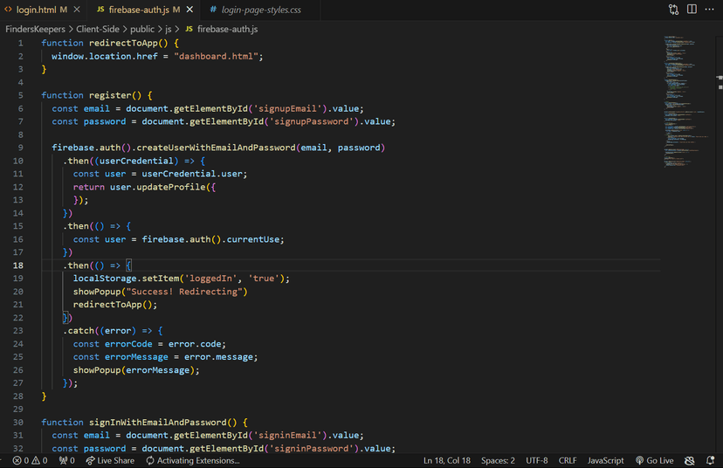Click the Open Changes compare icon
The image size is (723, 468).
(x=673, y=10)
